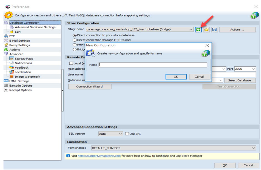This screenshot has height=170, width=261.
Task: Launch the Connection Wizard
Action: (90, 87)
